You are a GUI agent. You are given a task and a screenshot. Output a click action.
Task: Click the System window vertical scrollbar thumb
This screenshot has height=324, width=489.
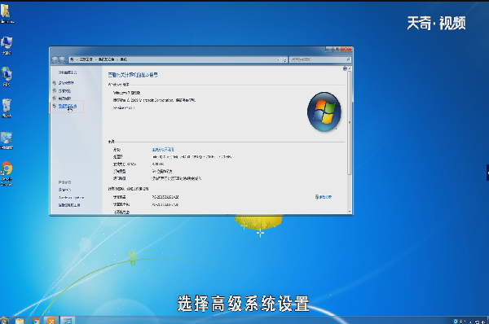[350, 122]
